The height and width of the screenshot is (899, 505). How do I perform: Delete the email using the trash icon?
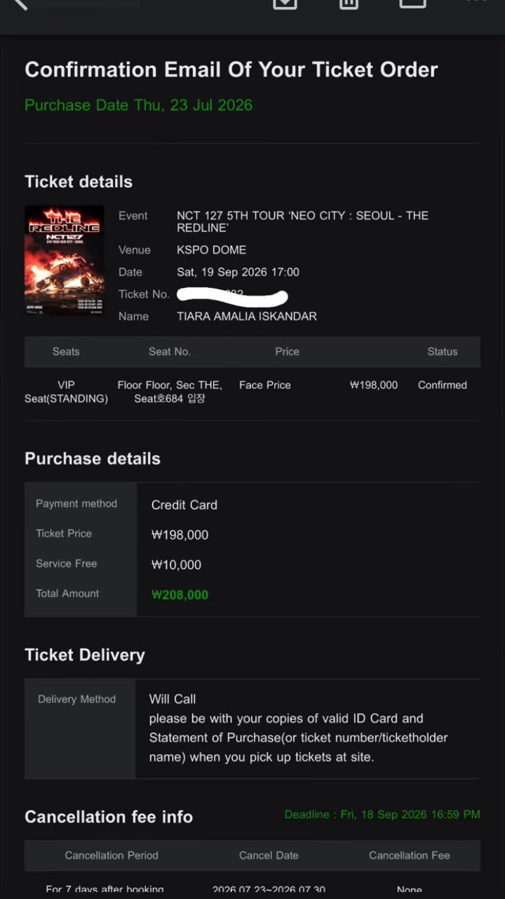coord(349,4)
